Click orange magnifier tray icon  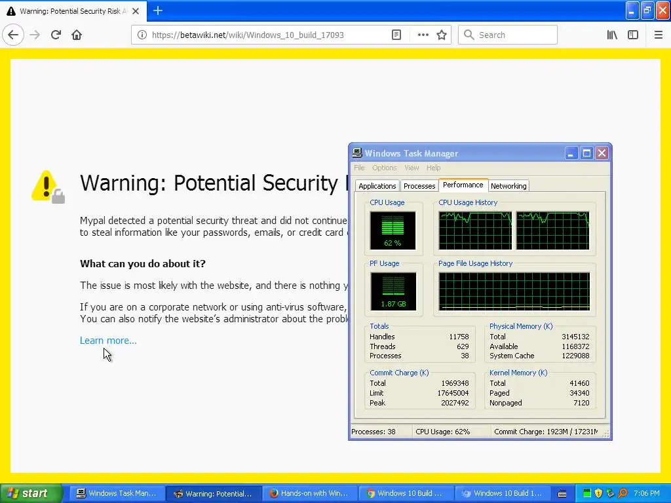(623, 493)
